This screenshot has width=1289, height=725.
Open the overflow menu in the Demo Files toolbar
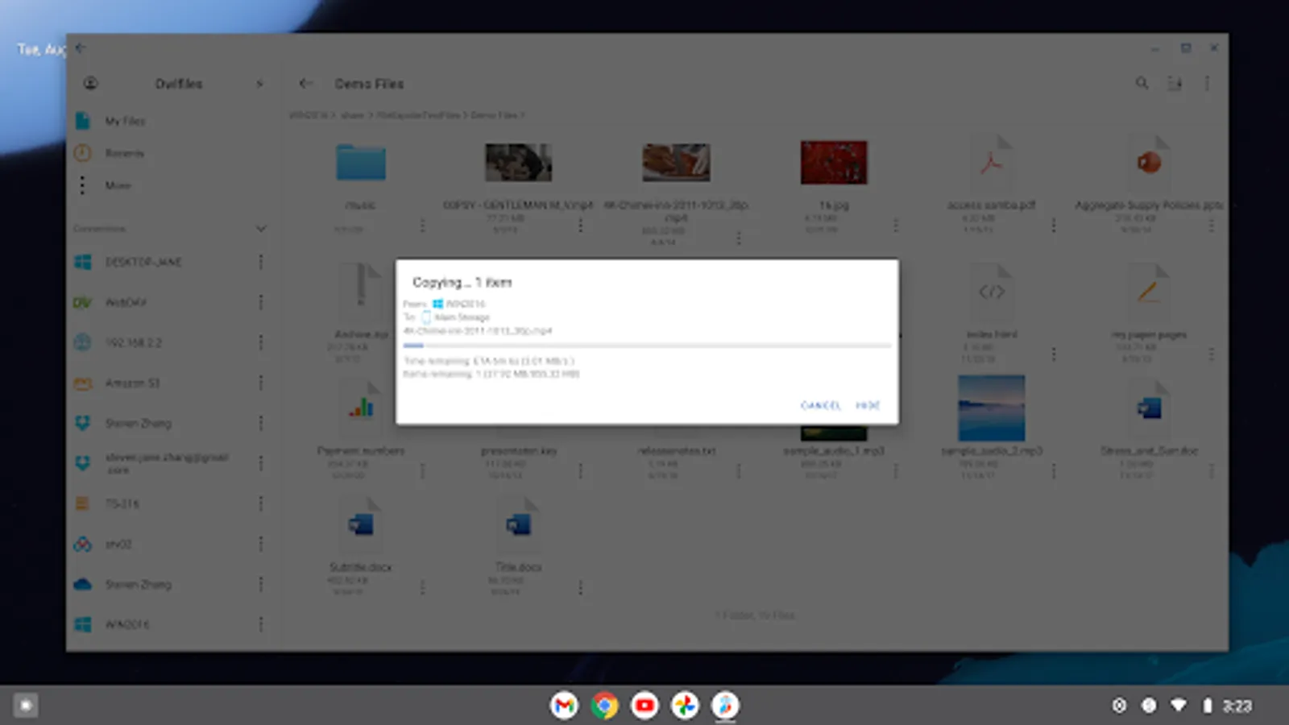1207,83
